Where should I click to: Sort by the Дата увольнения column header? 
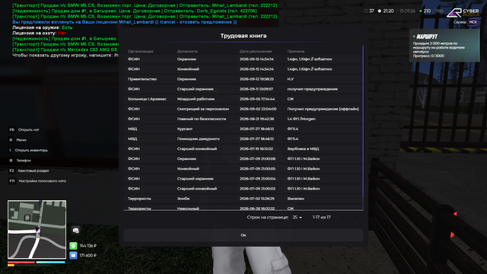[x=256, y=51]
